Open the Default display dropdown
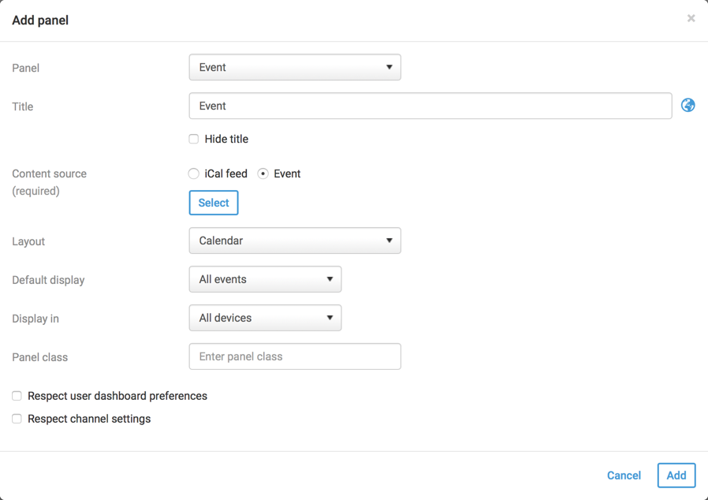Viewport: 708px width, 500px height. tap(265, 279)
